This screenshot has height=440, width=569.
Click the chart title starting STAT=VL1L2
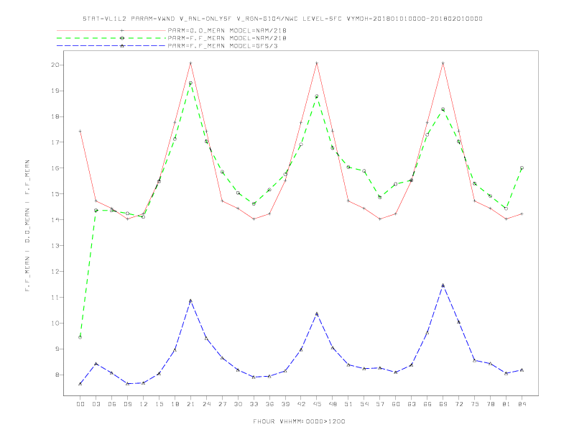pos(282,19)
